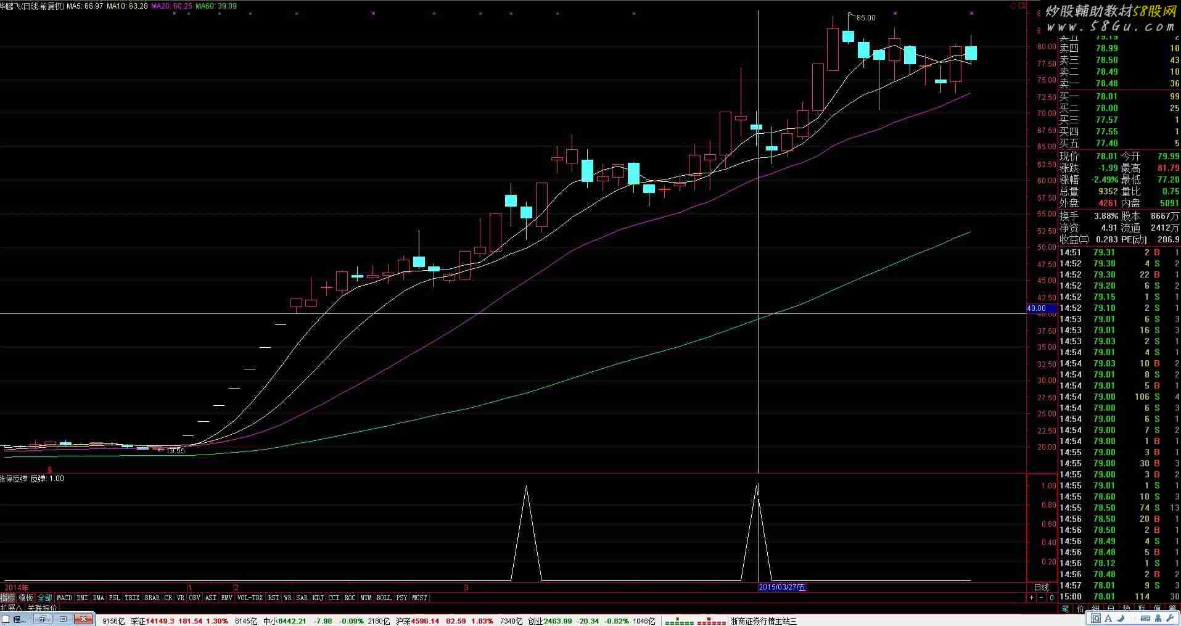Click the IME letter A icon
This screenshot has width=1181, height=626.
(x=1108, y=618)
